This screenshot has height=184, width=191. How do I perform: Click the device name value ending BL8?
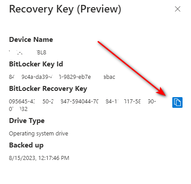pyautogui.click(x=28, y=53)
